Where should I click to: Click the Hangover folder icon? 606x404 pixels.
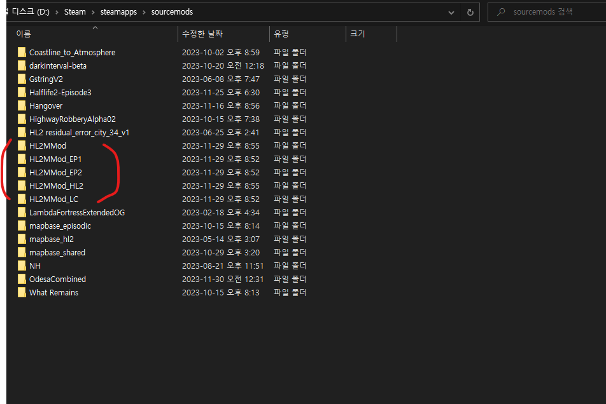click(22, 105)
